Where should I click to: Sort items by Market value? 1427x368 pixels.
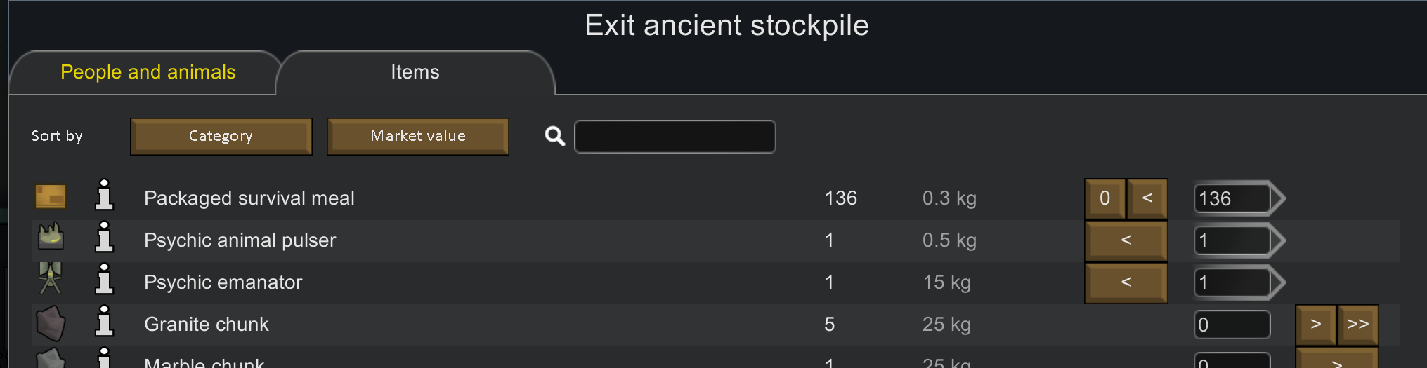click(x=418, y=136)
